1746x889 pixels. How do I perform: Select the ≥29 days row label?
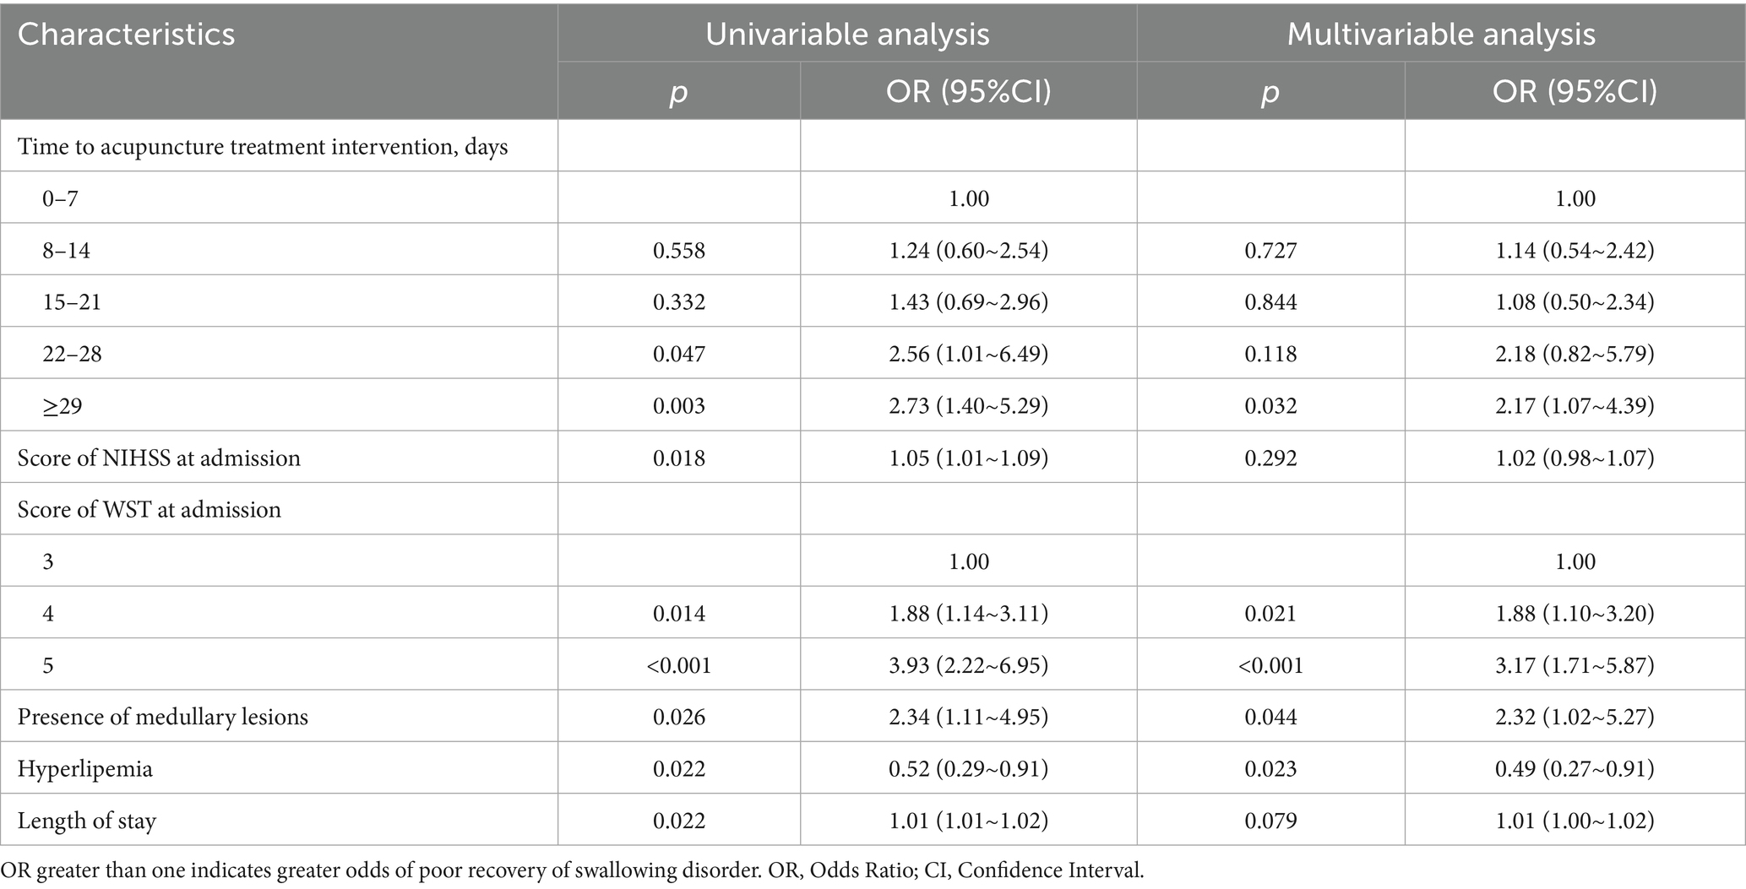[x=63, y=406]
